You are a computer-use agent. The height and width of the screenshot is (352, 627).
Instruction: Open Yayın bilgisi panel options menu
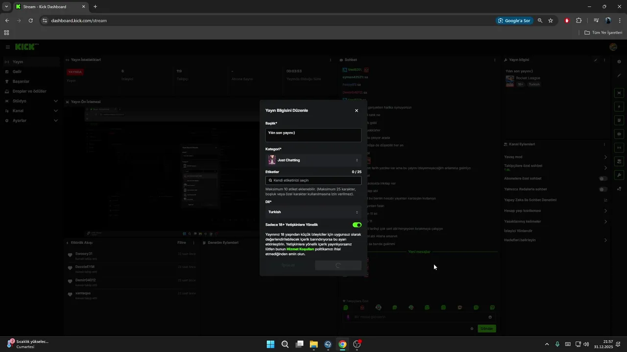(x=604, y=60)
